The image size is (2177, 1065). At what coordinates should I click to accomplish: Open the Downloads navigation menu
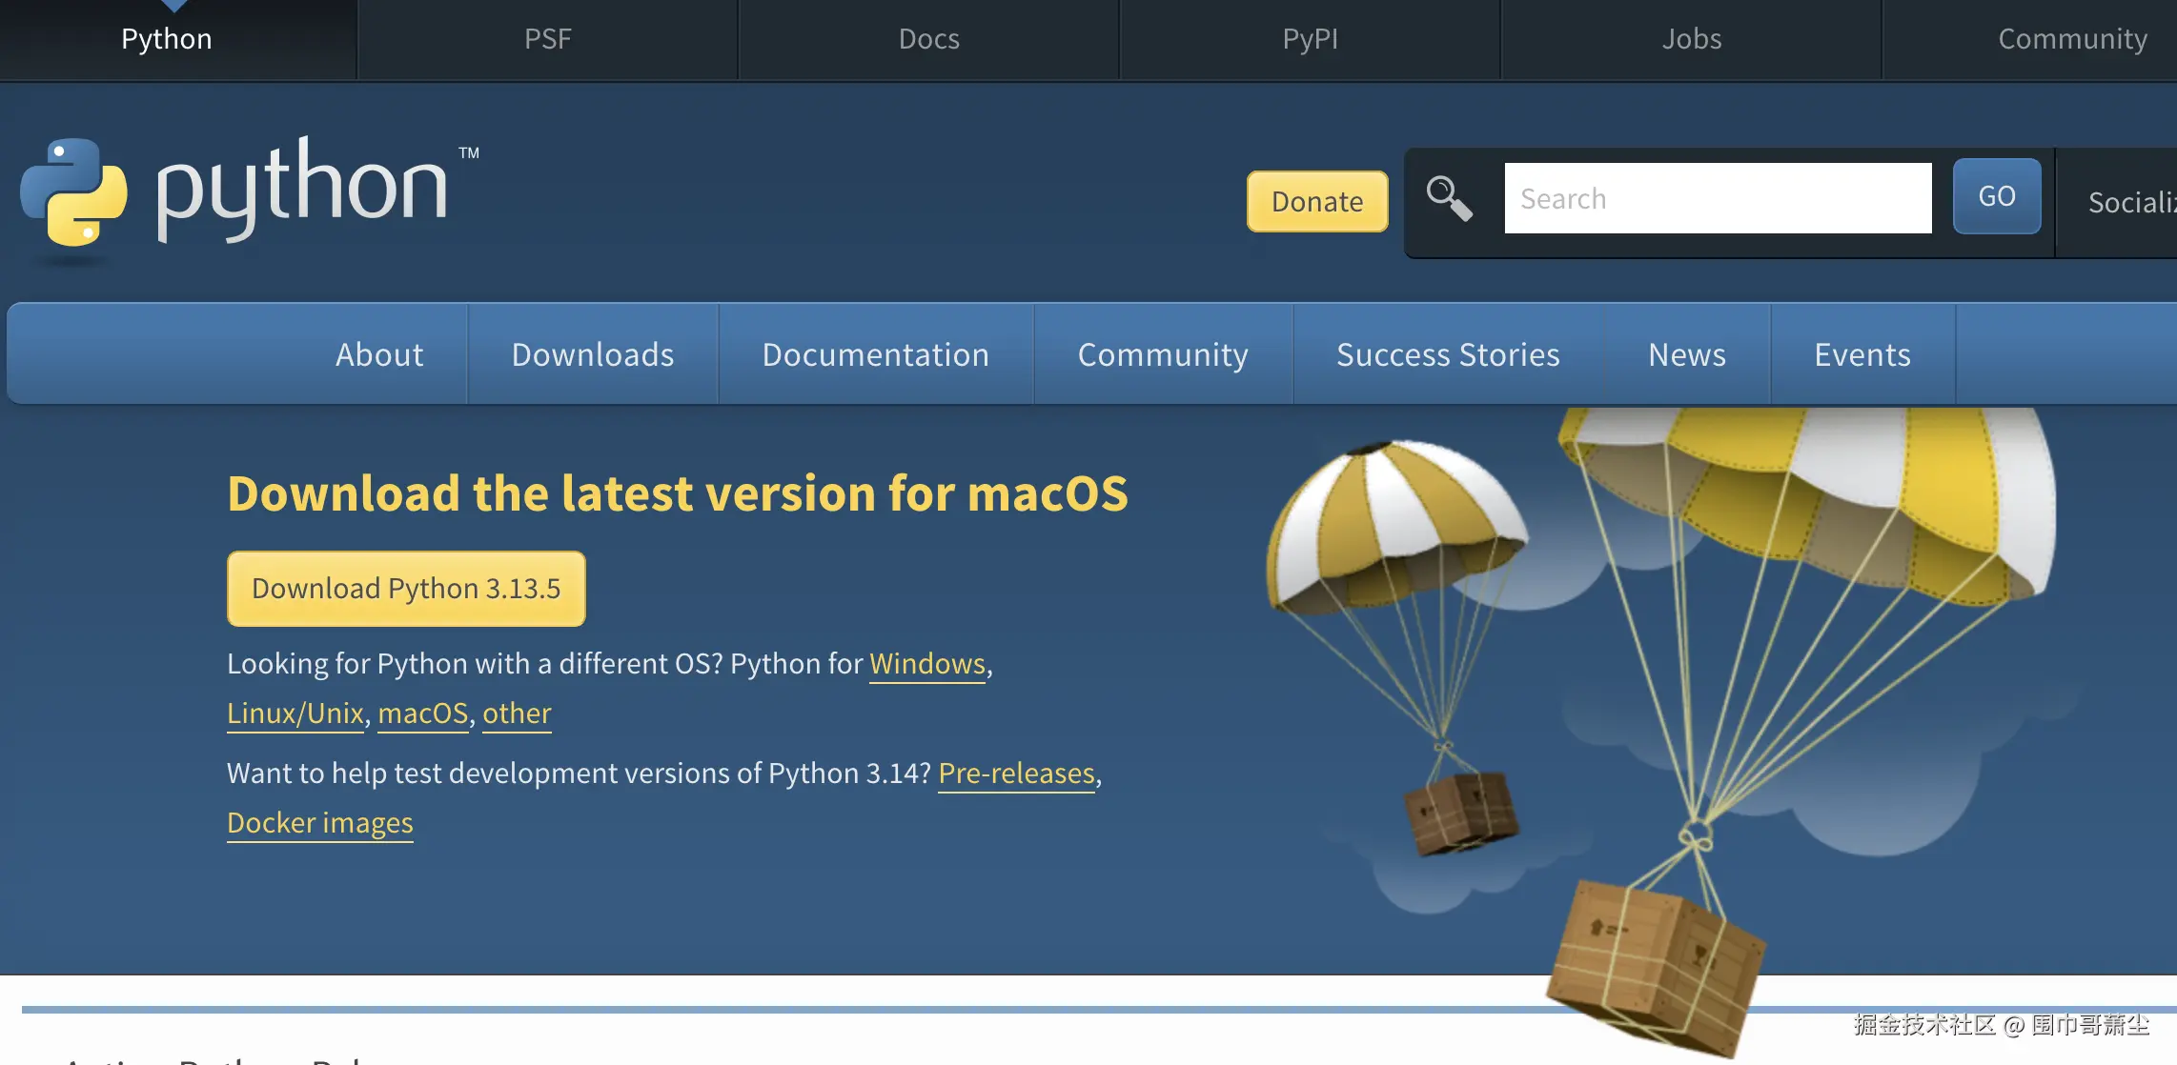[593, 354]
